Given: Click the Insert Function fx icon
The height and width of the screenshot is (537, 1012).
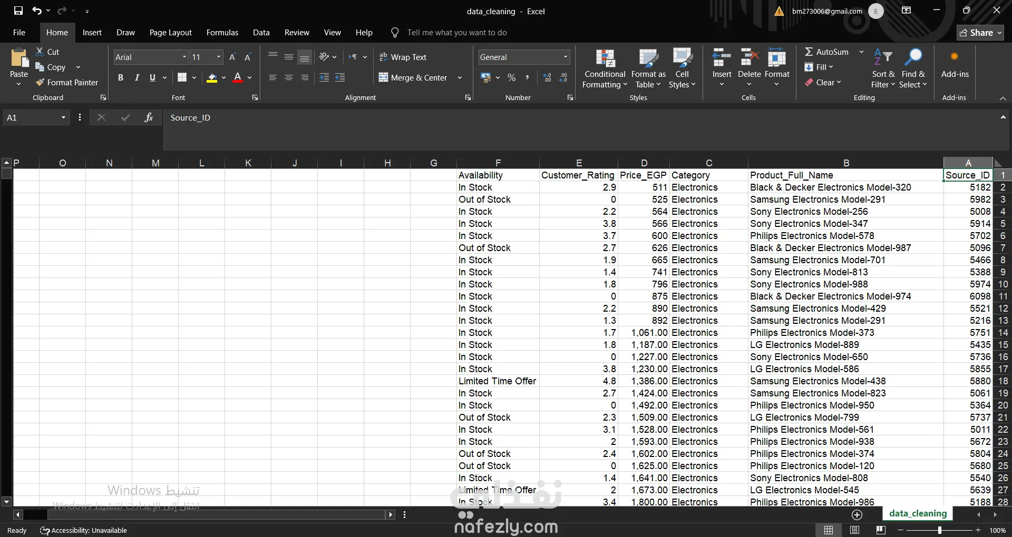Looking at the screenshot, I should (149, 117).
